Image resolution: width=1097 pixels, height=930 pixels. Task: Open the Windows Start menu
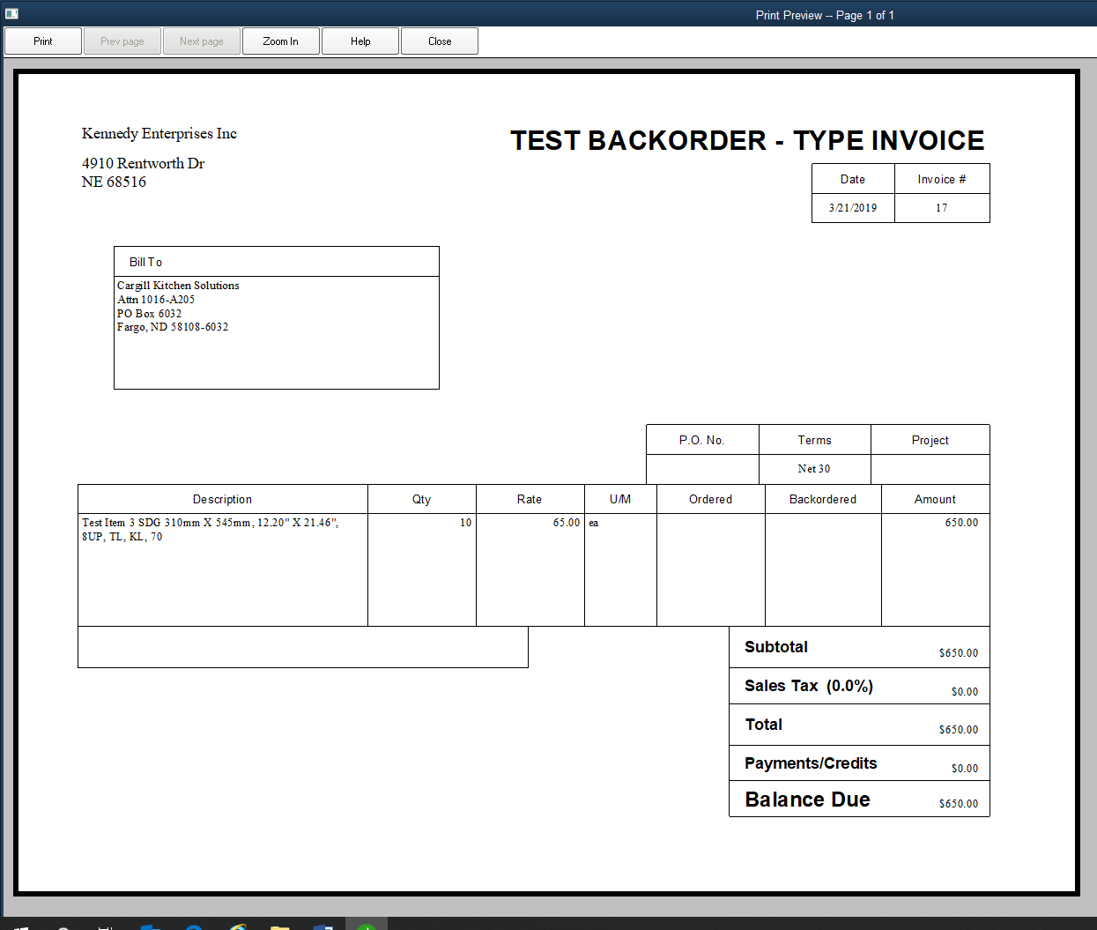click(x=20, y=926)
